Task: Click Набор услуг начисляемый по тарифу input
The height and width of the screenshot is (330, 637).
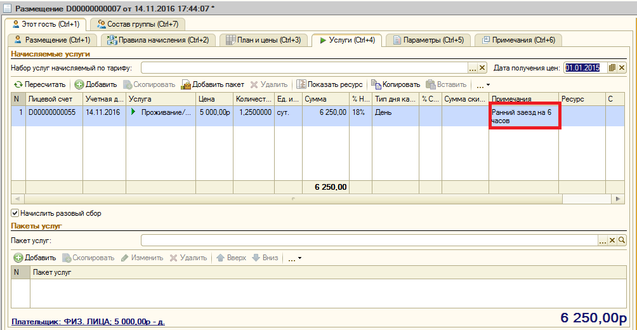Action: [x=305, y=68]
